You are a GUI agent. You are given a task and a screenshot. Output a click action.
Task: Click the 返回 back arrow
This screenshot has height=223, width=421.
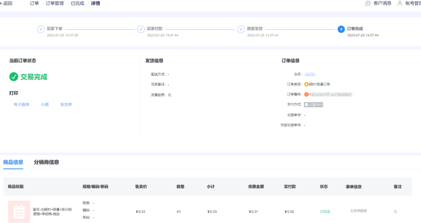pos(2,3)
